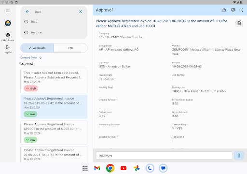Toggle Created Date sort direction arrow
The width and height of the screenshot is (247, 174).
coord(41,58)
